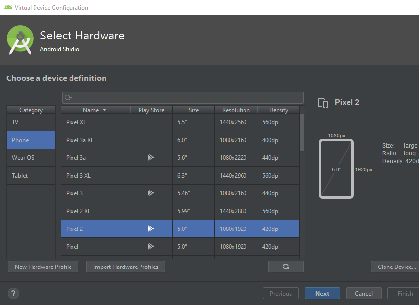Click the 5.5" size cell
The height and width of the screenshot is (305, 419).
[x=194, y=122]
